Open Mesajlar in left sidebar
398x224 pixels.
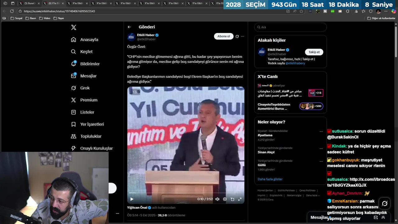click(x=84, y=76)
